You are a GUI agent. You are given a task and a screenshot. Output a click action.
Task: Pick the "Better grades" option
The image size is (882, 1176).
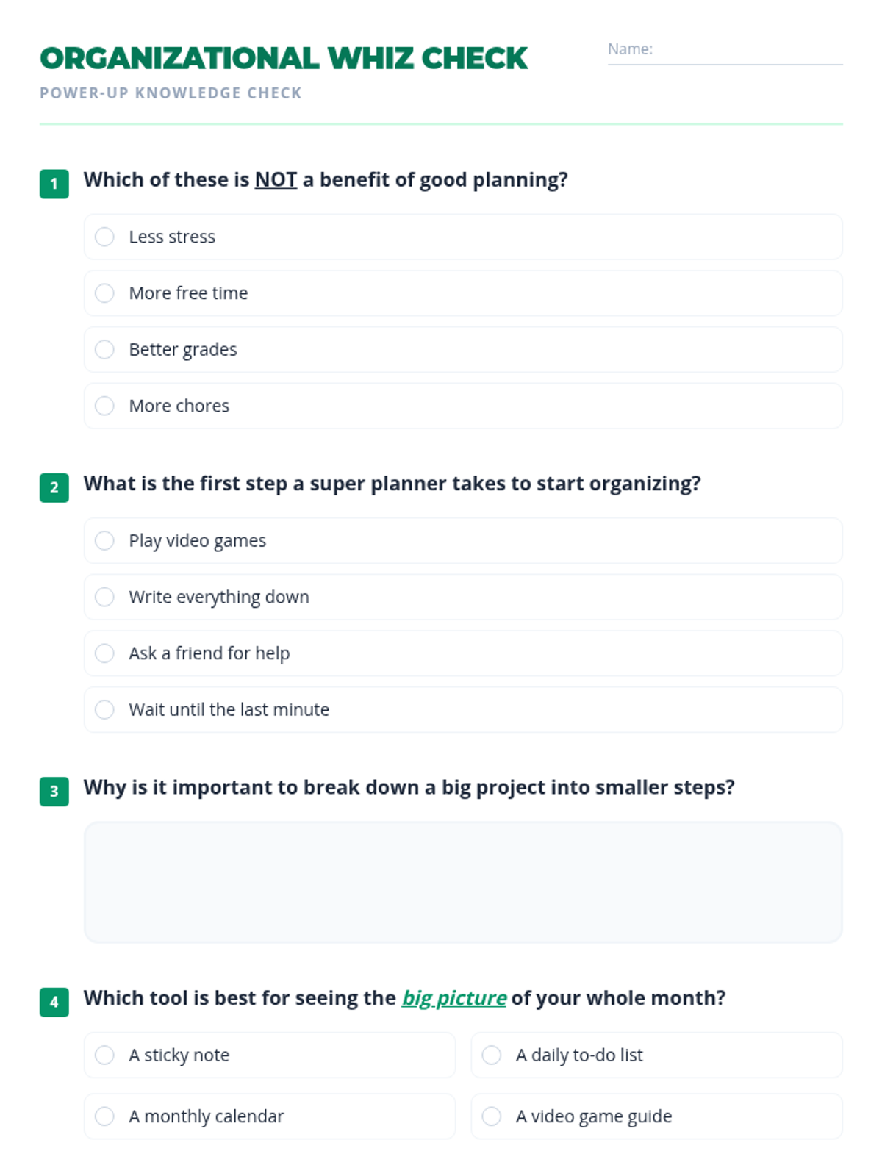[x=105, y=349]
